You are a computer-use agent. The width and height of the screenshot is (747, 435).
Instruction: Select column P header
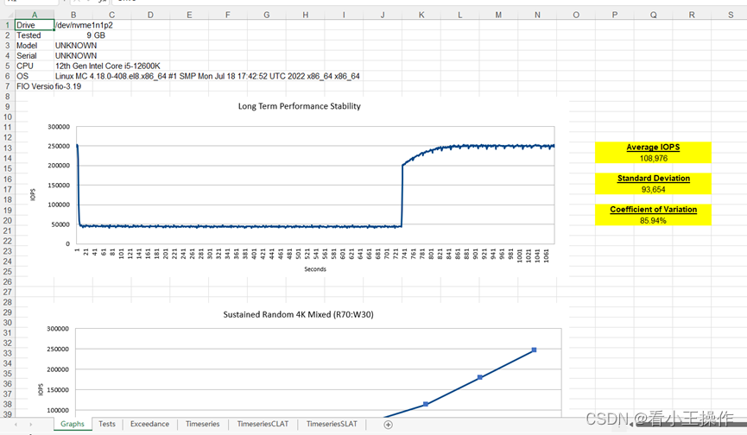614,15
